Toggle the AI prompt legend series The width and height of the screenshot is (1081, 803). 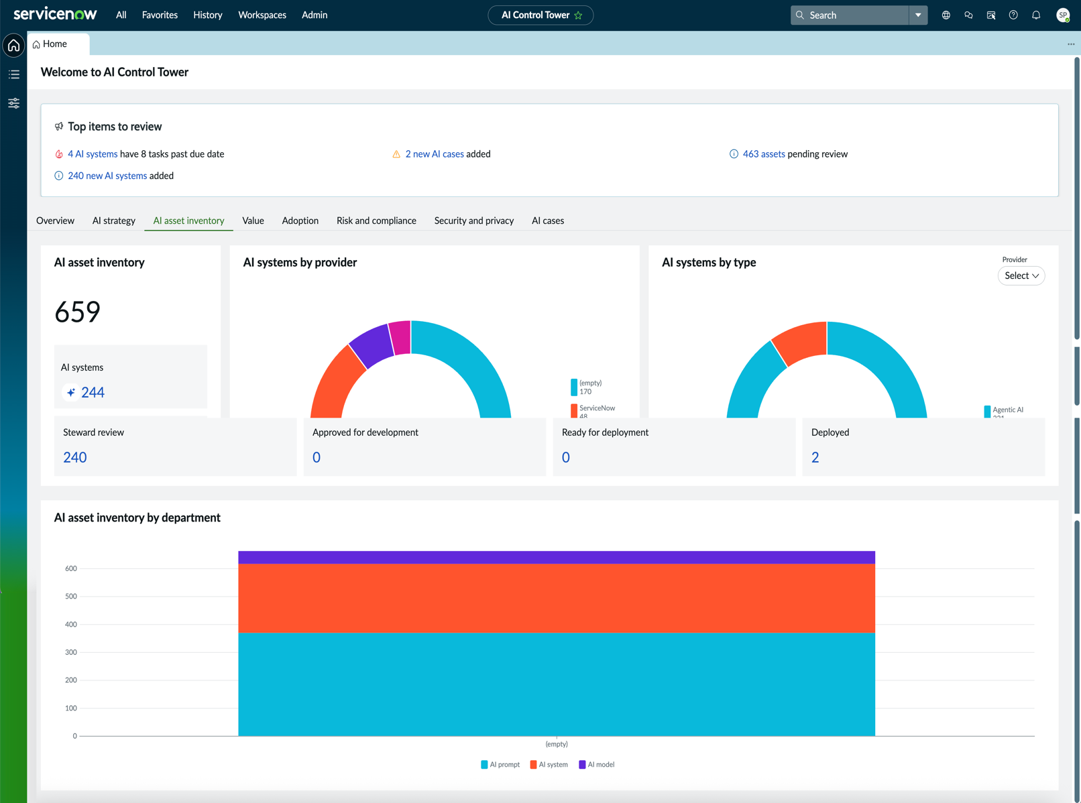[x=500, y=764]
